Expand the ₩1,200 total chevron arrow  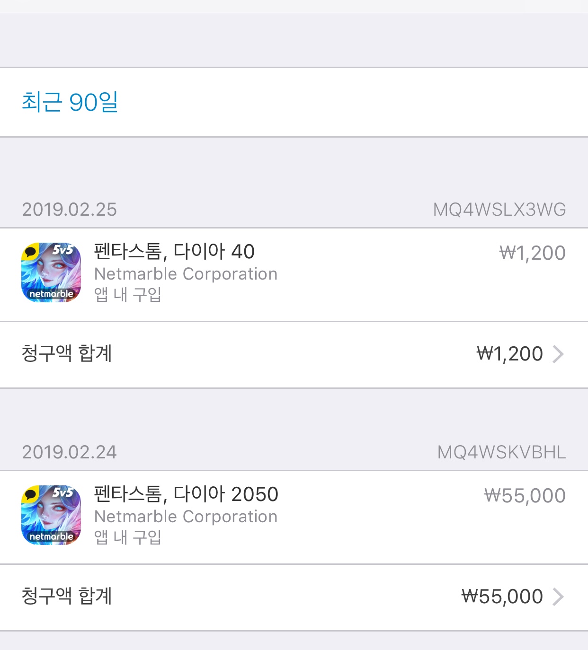pyautogui.click(x=559, y=354)
